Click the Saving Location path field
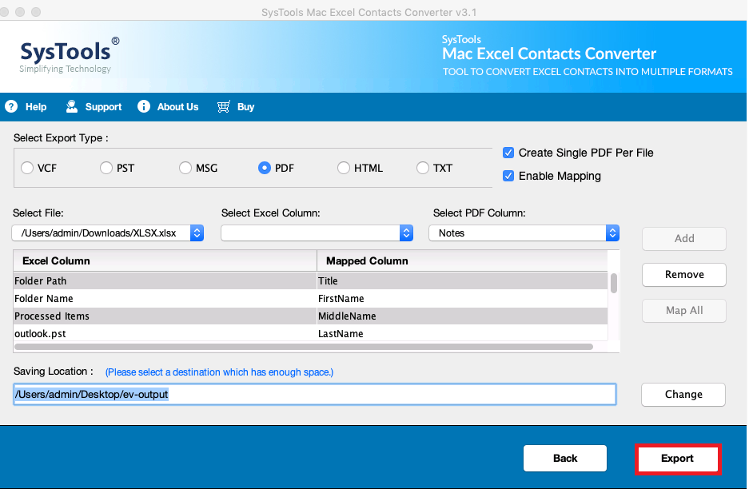749x489 pixels. click(x=315, y=395)
